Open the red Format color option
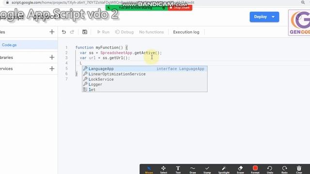 click(x=255, y=170)
